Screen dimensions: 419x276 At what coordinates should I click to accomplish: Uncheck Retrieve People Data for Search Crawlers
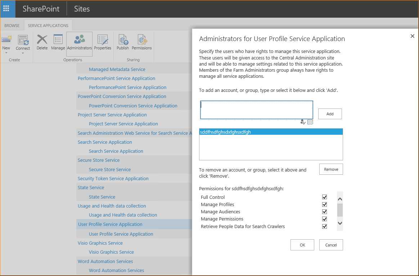pos(324,226)
